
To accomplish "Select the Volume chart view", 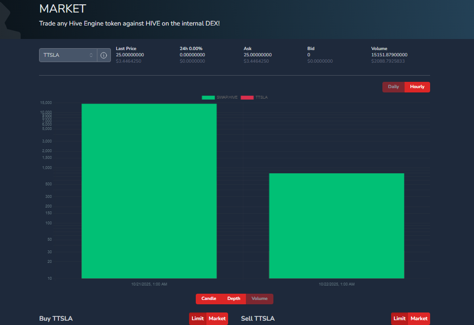I will [x=259, y=299].
